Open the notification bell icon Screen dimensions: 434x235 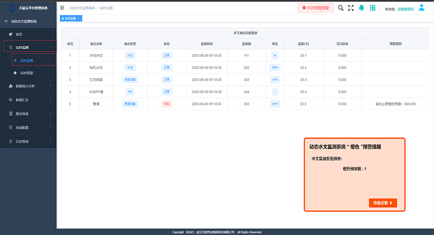361,8
